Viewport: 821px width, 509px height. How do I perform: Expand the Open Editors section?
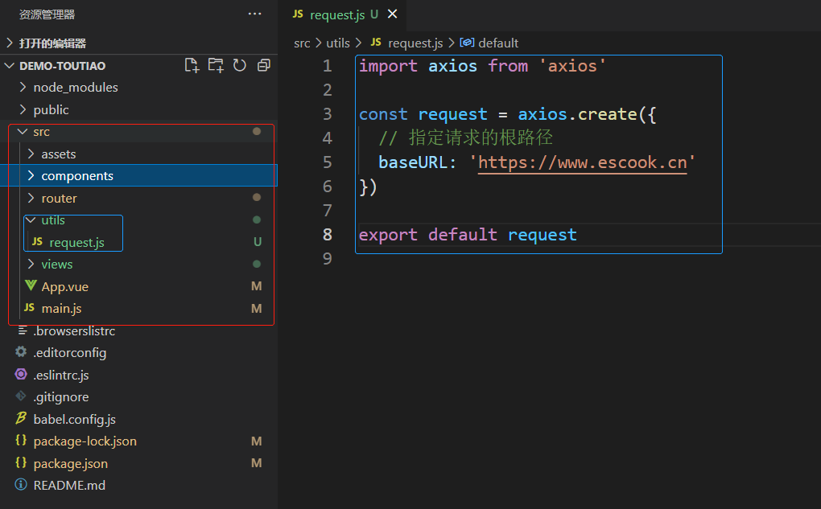[x=52, y=43]
